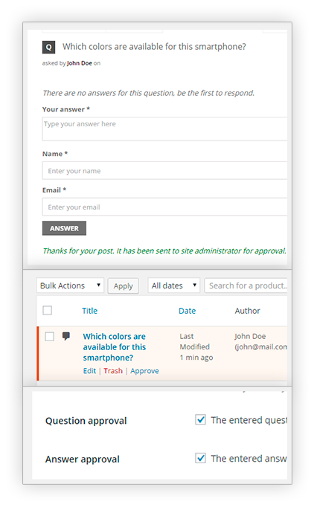Click the 'Enter your email' field
This screenshot has width=314, height=510.
pyautogui.click(x=164, y=207)
